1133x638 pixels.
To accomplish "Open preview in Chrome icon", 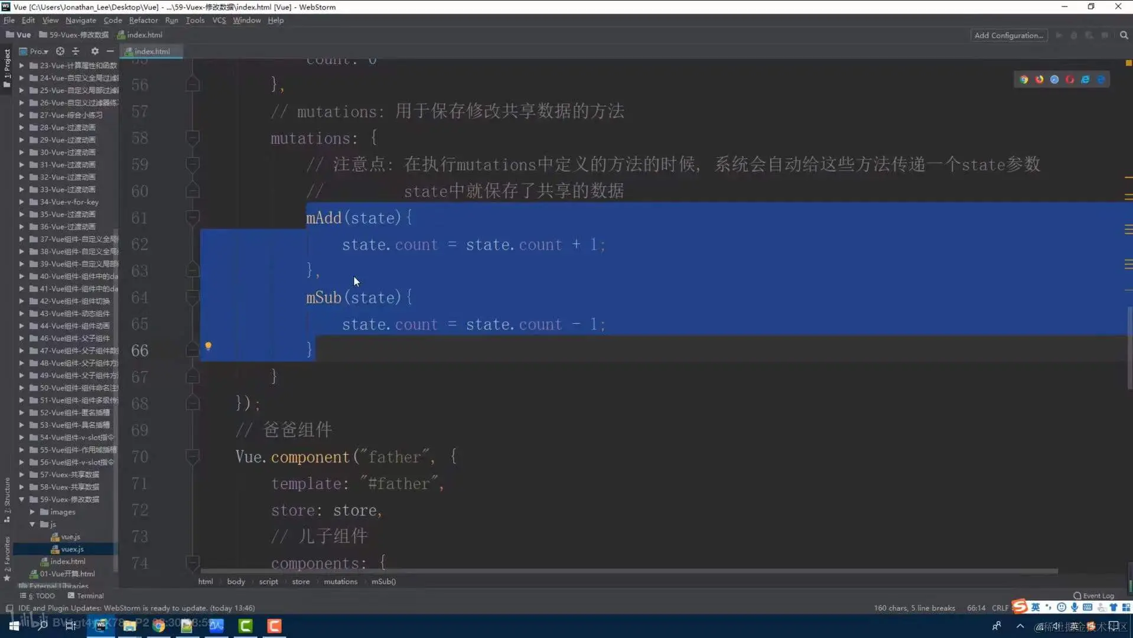I will point(1024,79).
